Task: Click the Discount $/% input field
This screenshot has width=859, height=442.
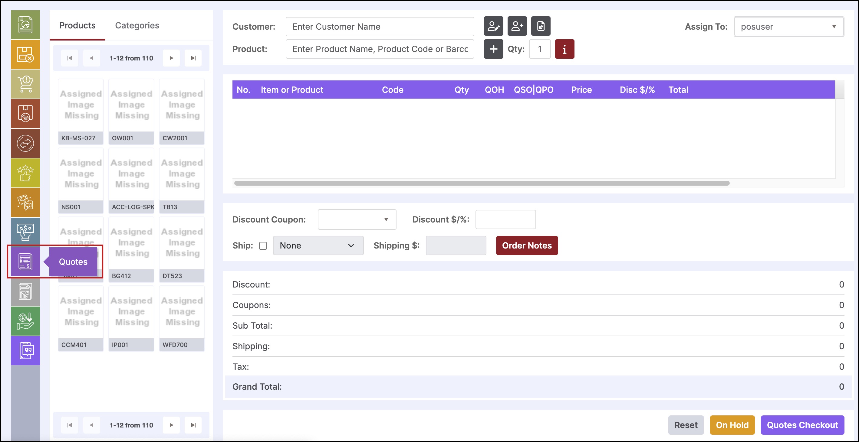Action: (x=505, y=219)
